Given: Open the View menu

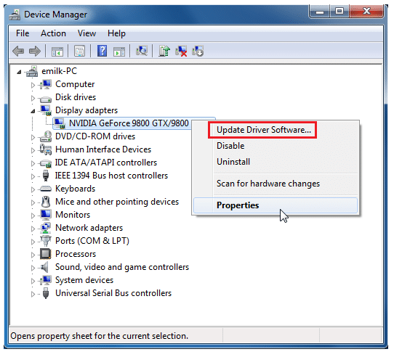Looking at the screenshot, I should [87, 33].
